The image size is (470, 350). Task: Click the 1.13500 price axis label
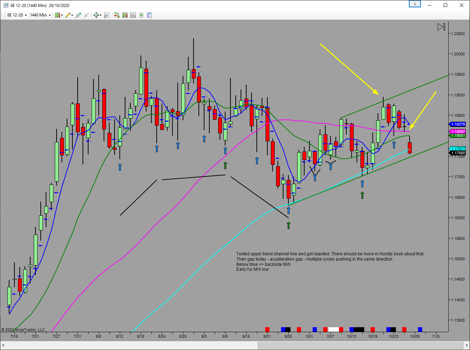458,320
